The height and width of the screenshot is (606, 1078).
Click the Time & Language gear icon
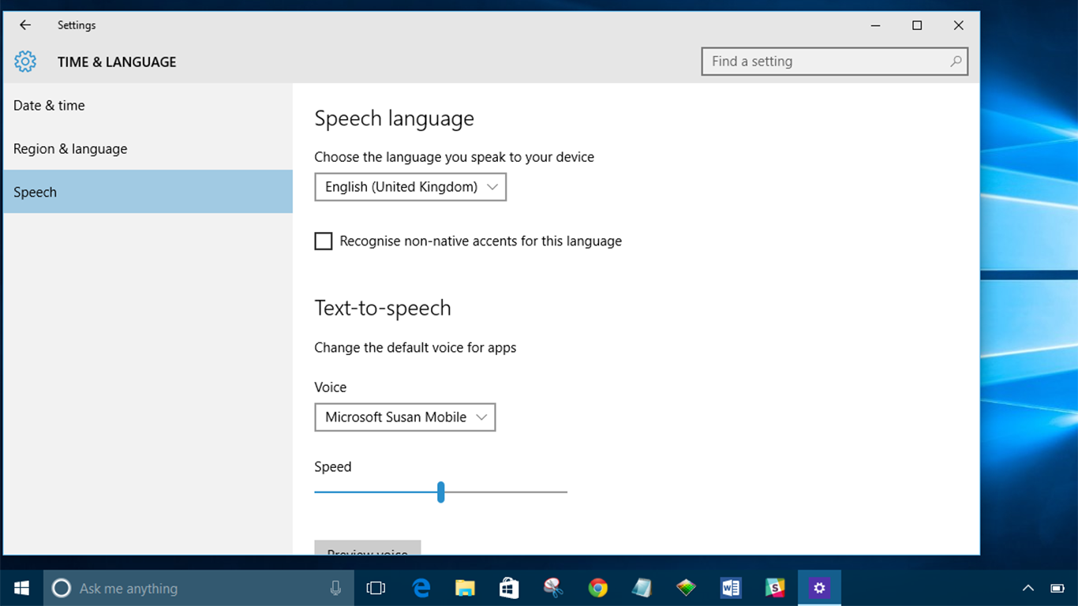[x=25, y=62]
